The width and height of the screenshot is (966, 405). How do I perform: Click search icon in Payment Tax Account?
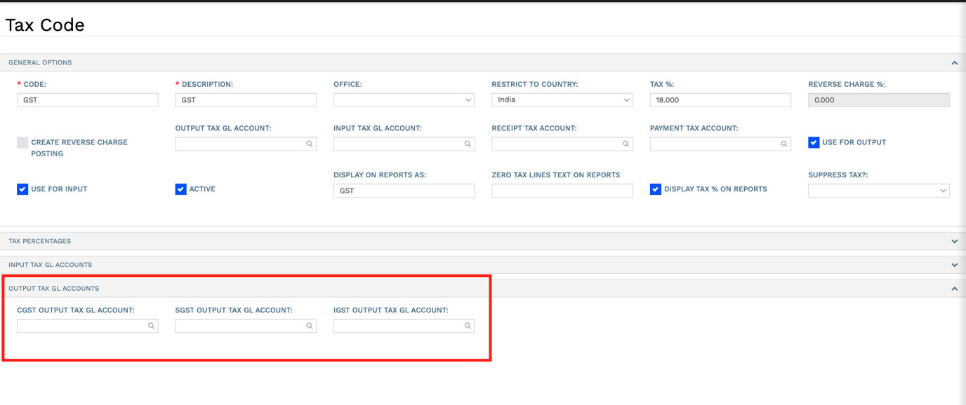[784, 144]
